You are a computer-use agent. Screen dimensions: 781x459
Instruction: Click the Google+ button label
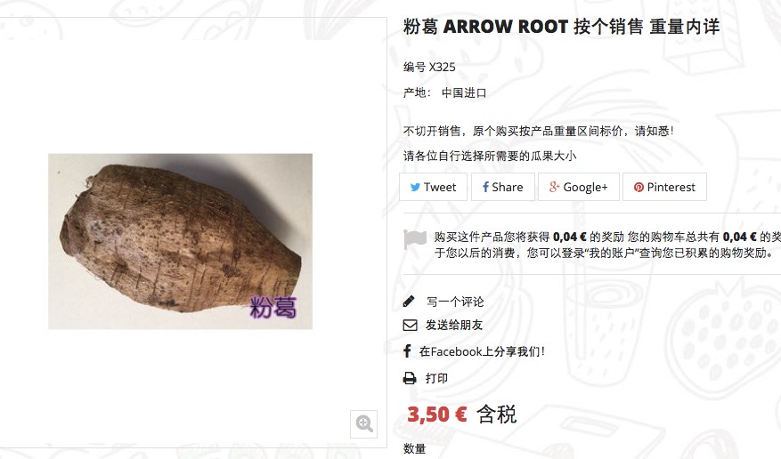click(585, 187)
